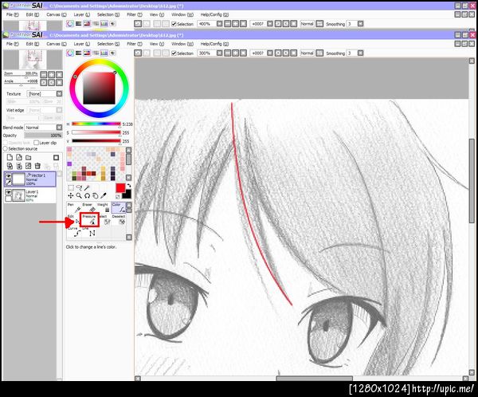Select the Curve tool

[74, 232]
